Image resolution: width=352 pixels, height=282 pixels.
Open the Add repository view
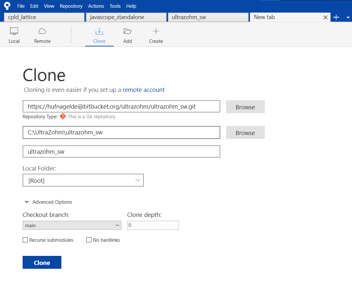coord(127,35)
